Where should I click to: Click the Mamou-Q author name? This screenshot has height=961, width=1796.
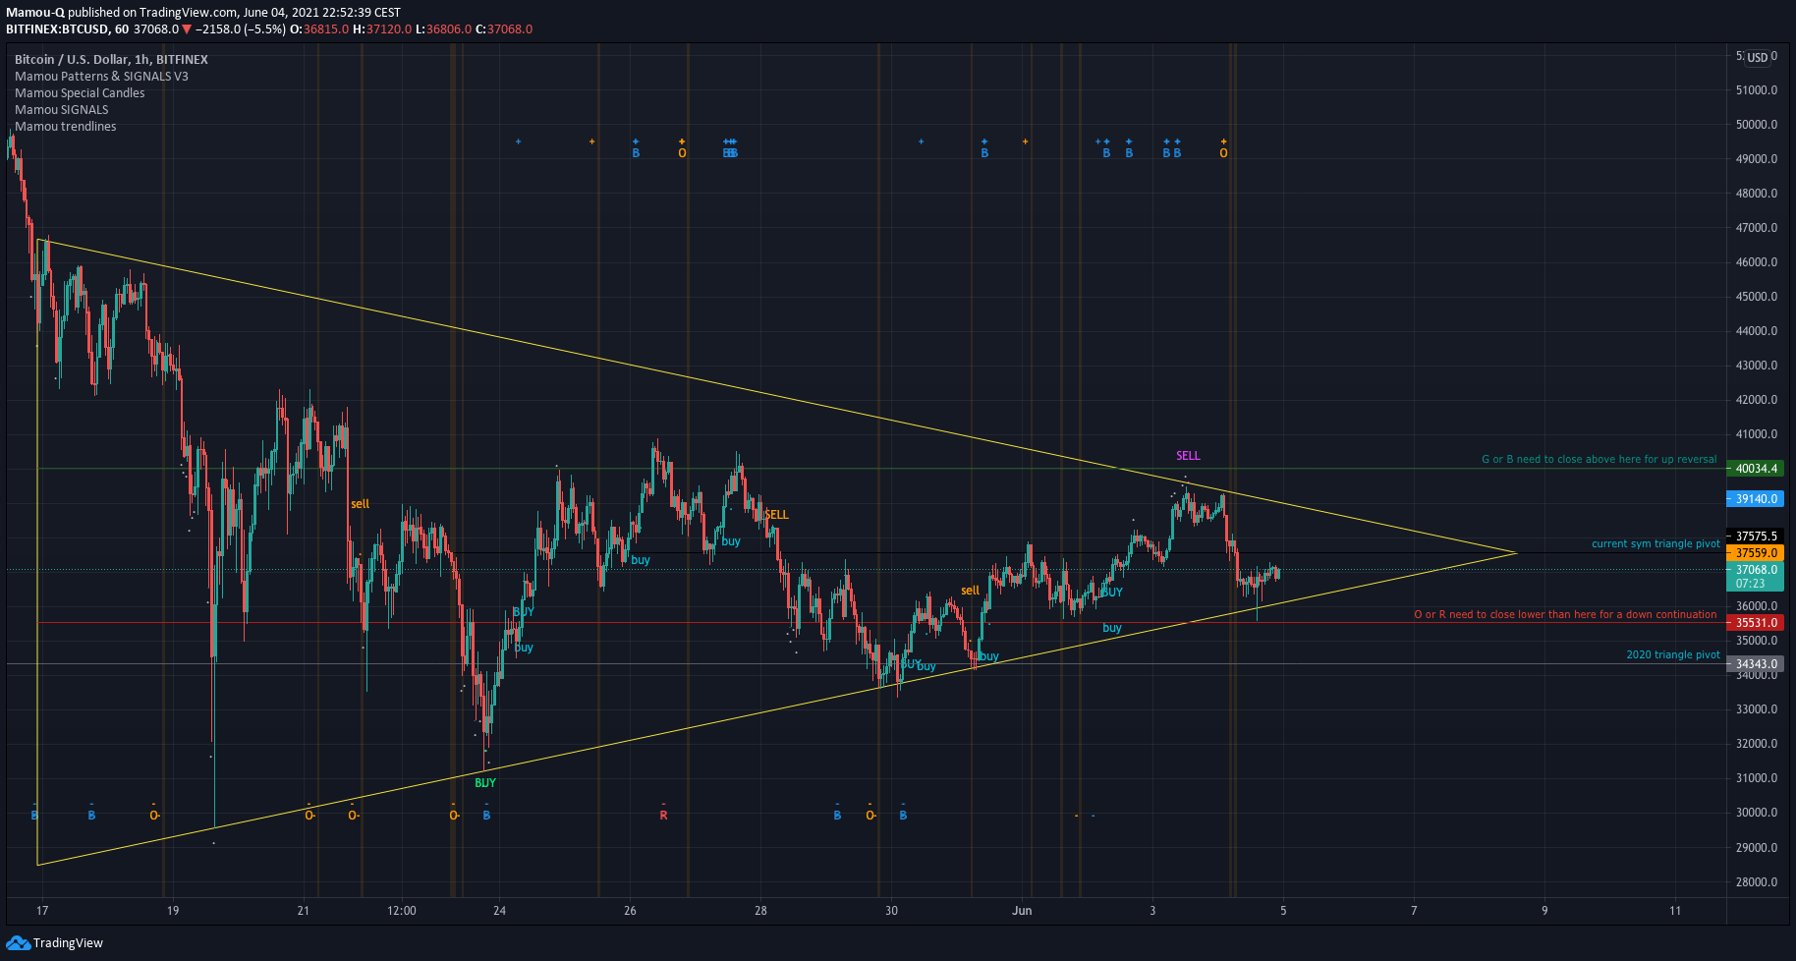coord(35,13)
